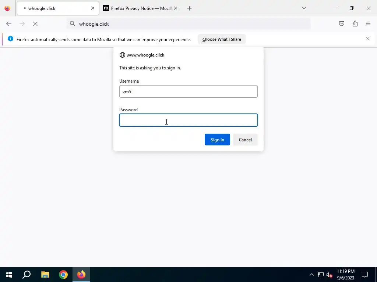Stop loading the page
This screenshot has width=377, height=282.
click(x=35, y=24)
